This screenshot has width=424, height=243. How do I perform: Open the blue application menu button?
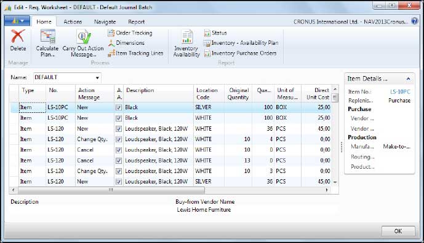click(x=17, y=20)
